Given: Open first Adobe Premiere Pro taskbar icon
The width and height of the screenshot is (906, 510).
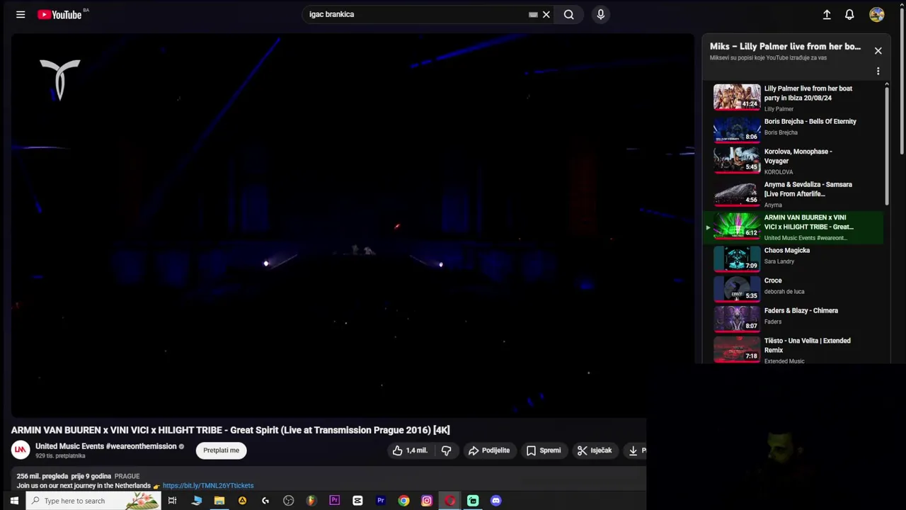Looking at the screenshot, I should pos(335,501).
